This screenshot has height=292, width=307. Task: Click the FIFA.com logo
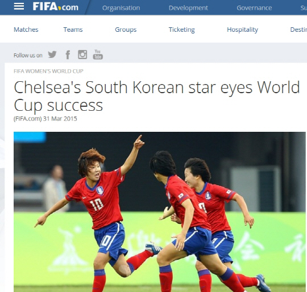[x=56, y=7]
